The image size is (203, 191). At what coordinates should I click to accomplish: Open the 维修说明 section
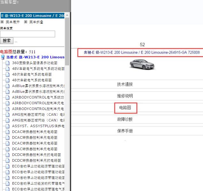125,96
